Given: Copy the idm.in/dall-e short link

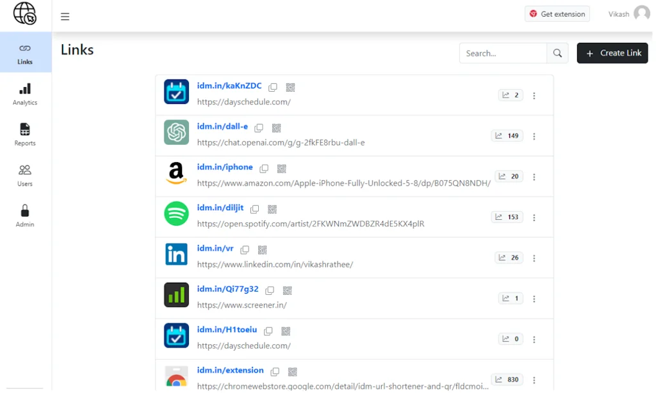Looking at the screenshot, I should [258, 128].
